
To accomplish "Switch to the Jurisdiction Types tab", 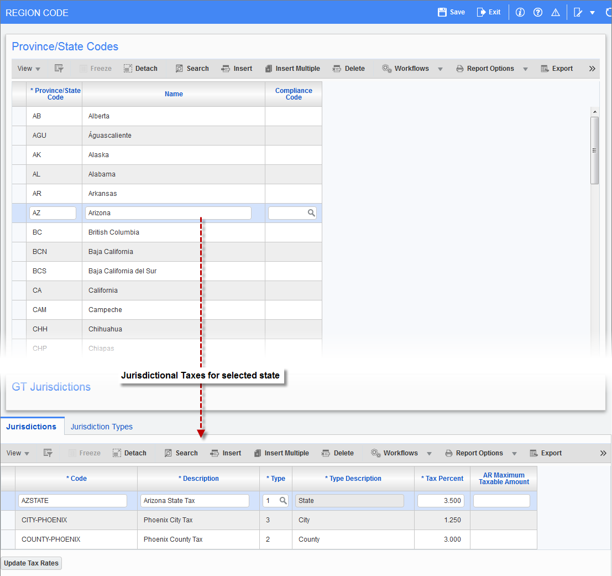I will tap(102, 427).
